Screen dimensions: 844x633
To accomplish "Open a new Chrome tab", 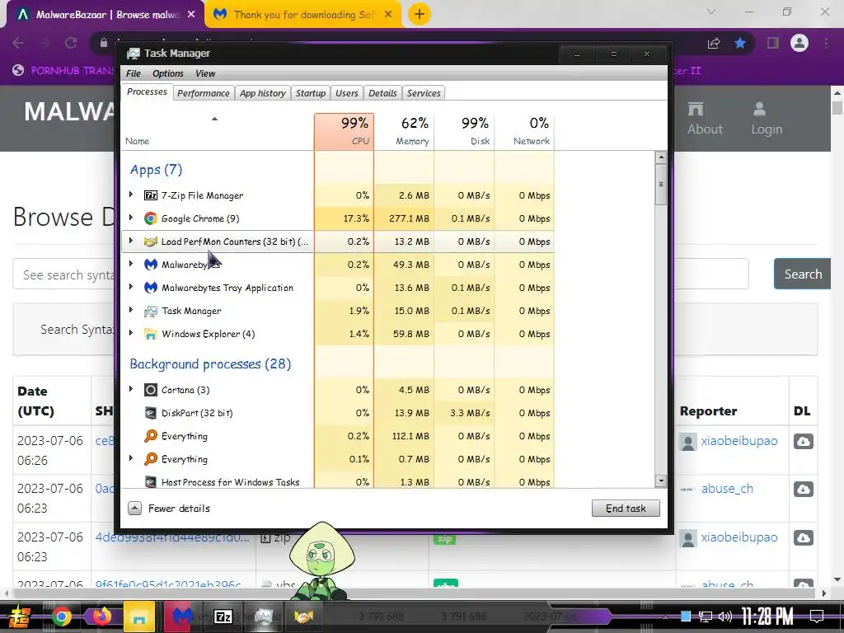I will click(x=420, y=14).
